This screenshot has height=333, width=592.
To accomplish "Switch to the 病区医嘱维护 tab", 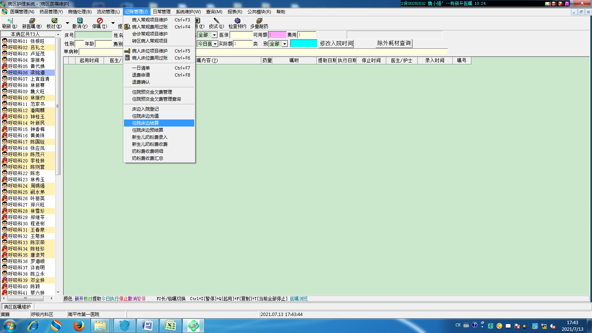I will pos(17,307).
